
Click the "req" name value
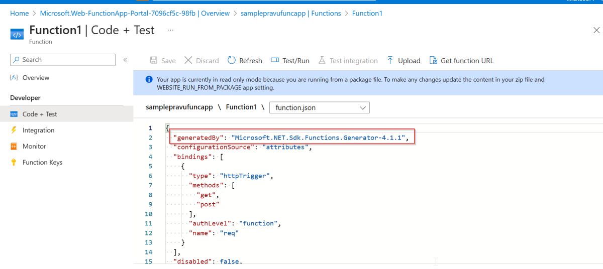230,233
